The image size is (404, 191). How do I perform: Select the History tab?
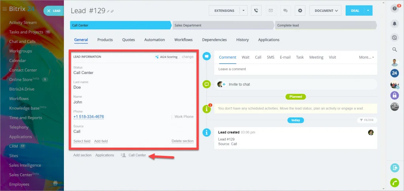point(243,40)
